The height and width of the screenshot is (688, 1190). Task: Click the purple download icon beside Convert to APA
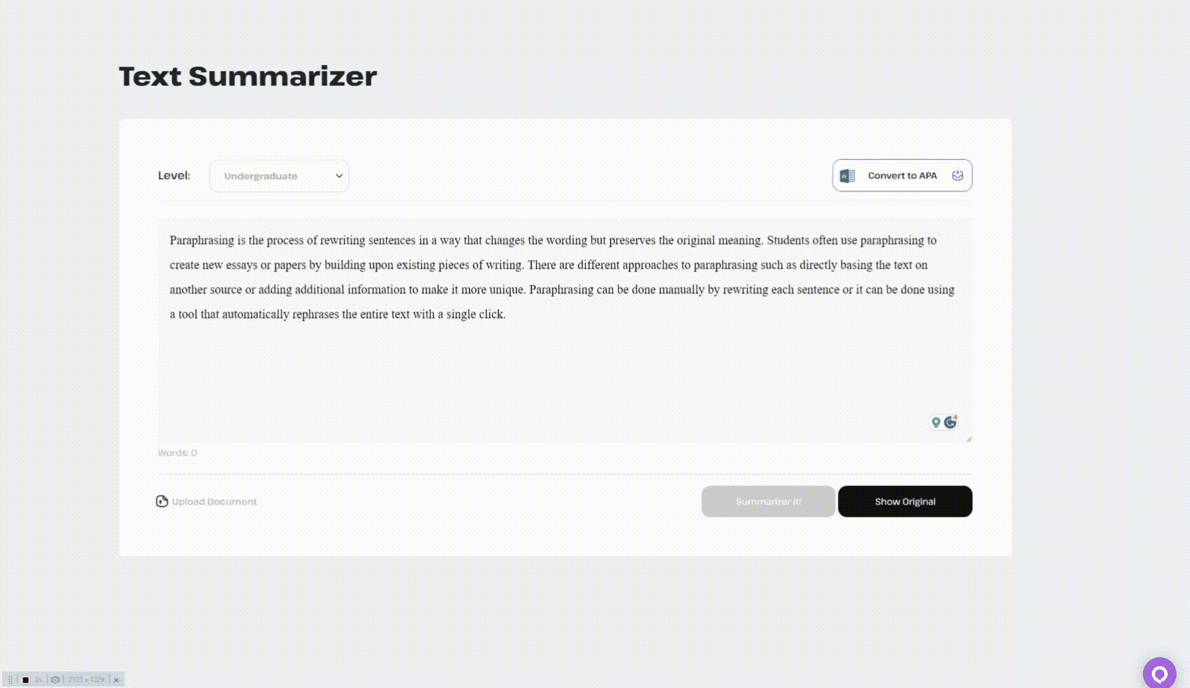(957, 175)
